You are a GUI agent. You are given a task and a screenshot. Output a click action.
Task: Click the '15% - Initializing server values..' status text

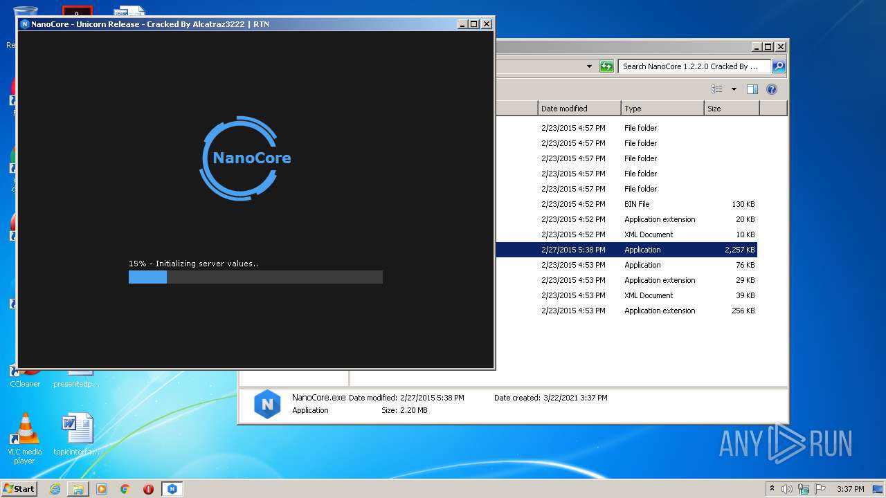coord(193,264)
